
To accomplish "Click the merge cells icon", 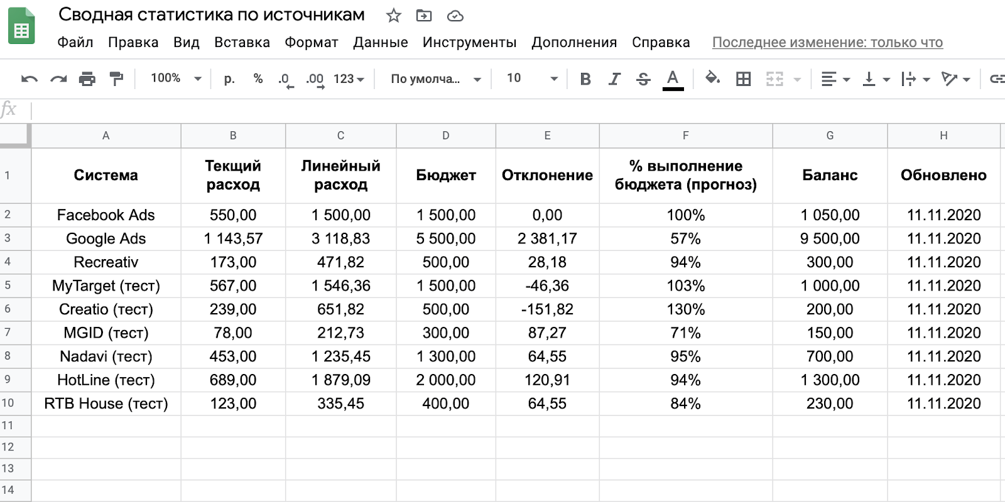I will click(774, 78).
